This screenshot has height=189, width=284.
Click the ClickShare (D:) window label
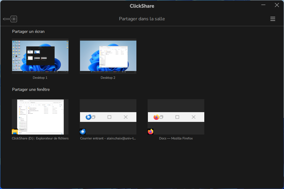coord(40,138)
